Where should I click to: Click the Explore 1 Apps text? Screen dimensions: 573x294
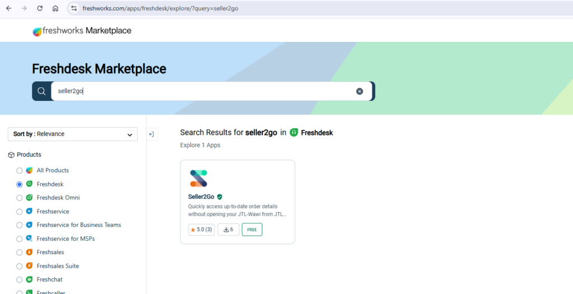pos(200,145)
